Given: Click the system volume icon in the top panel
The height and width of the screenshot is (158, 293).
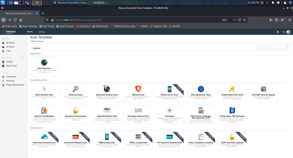Looking at the screenshot, I should click(268, 3).
